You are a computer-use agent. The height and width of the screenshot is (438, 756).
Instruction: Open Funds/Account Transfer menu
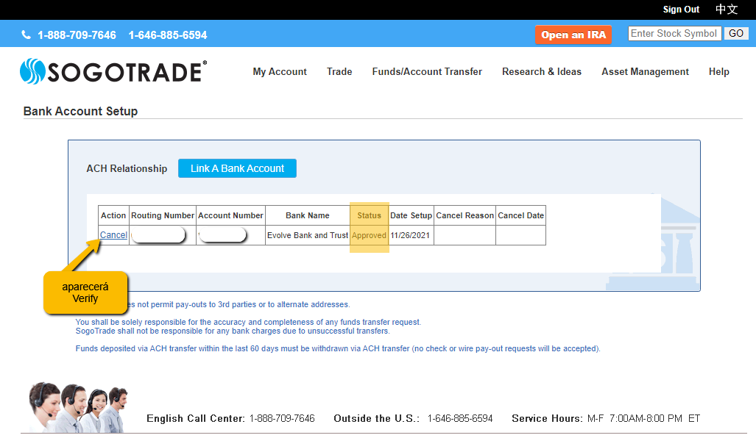point(427,72)
